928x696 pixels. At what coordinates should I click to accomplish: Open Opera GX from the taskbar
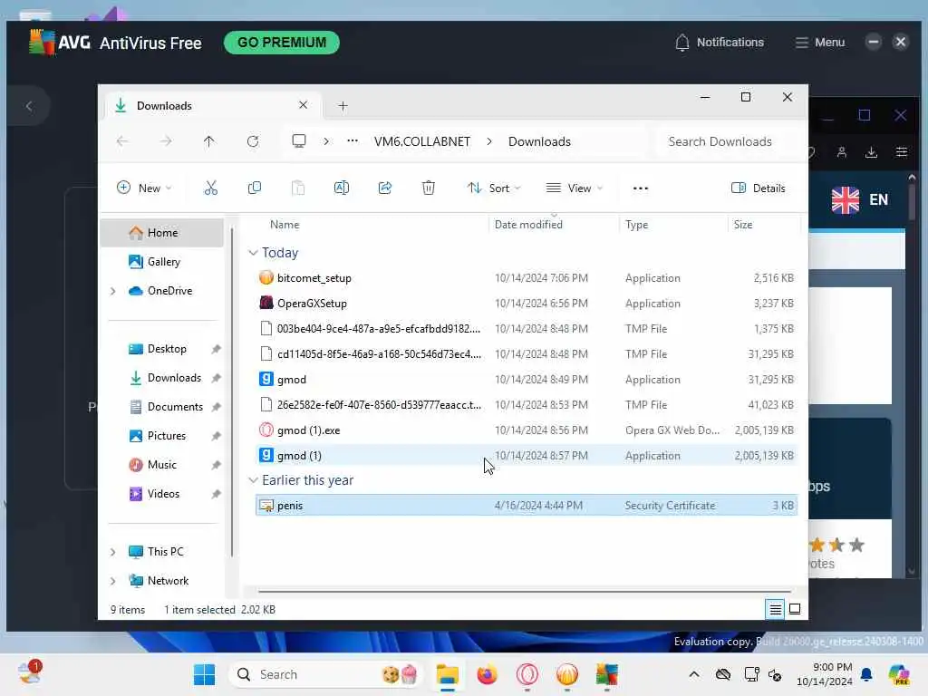coord(527,674)
